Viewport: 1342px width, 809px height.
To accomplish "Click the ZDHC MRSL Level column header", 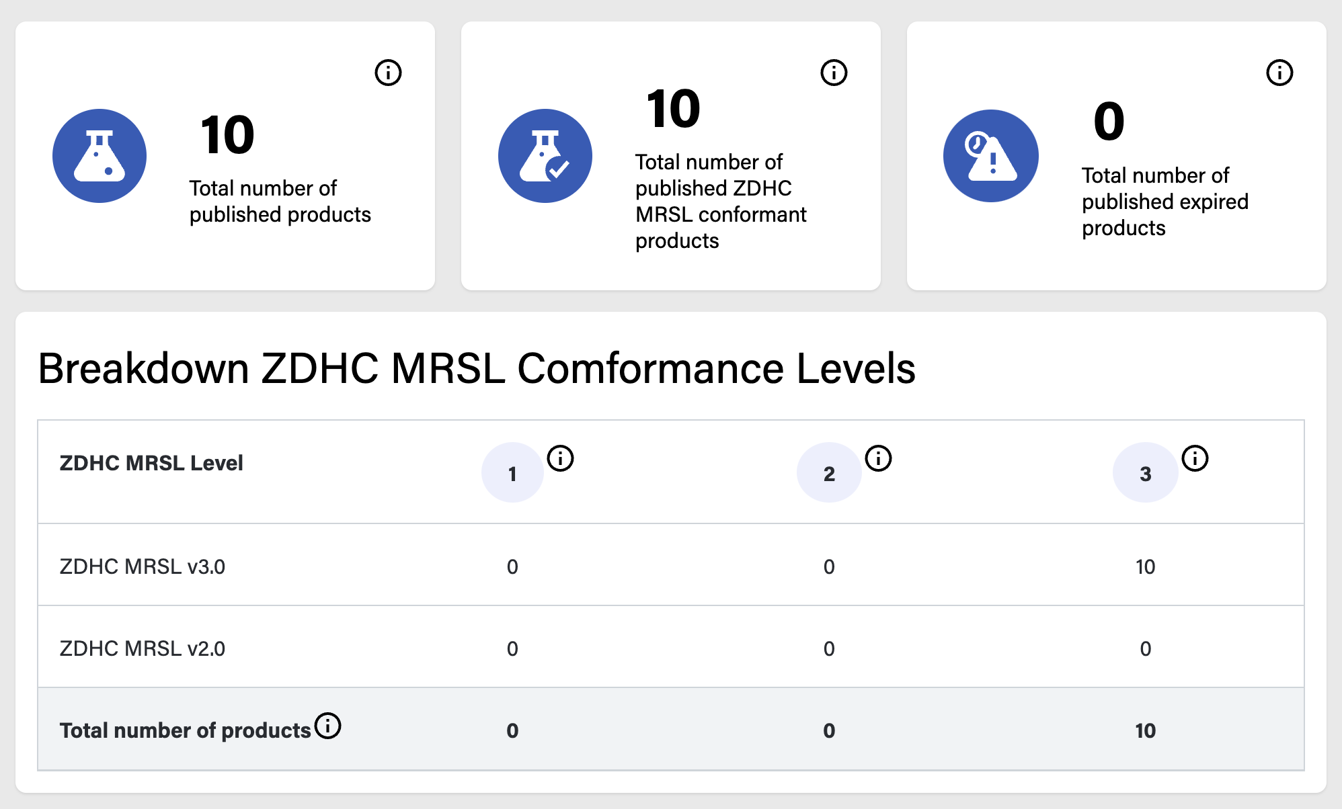I will 151,463.
